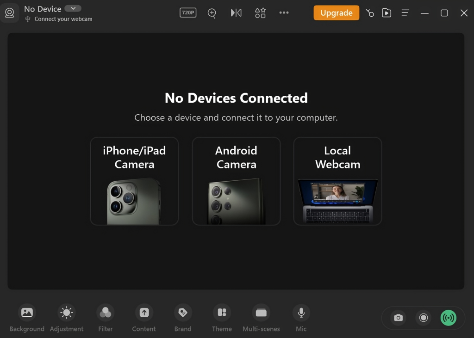Viewport: 474px width, 338px height.
Task: Open the Brand tool
Action: pyautogui.click(x=183, y=318)
